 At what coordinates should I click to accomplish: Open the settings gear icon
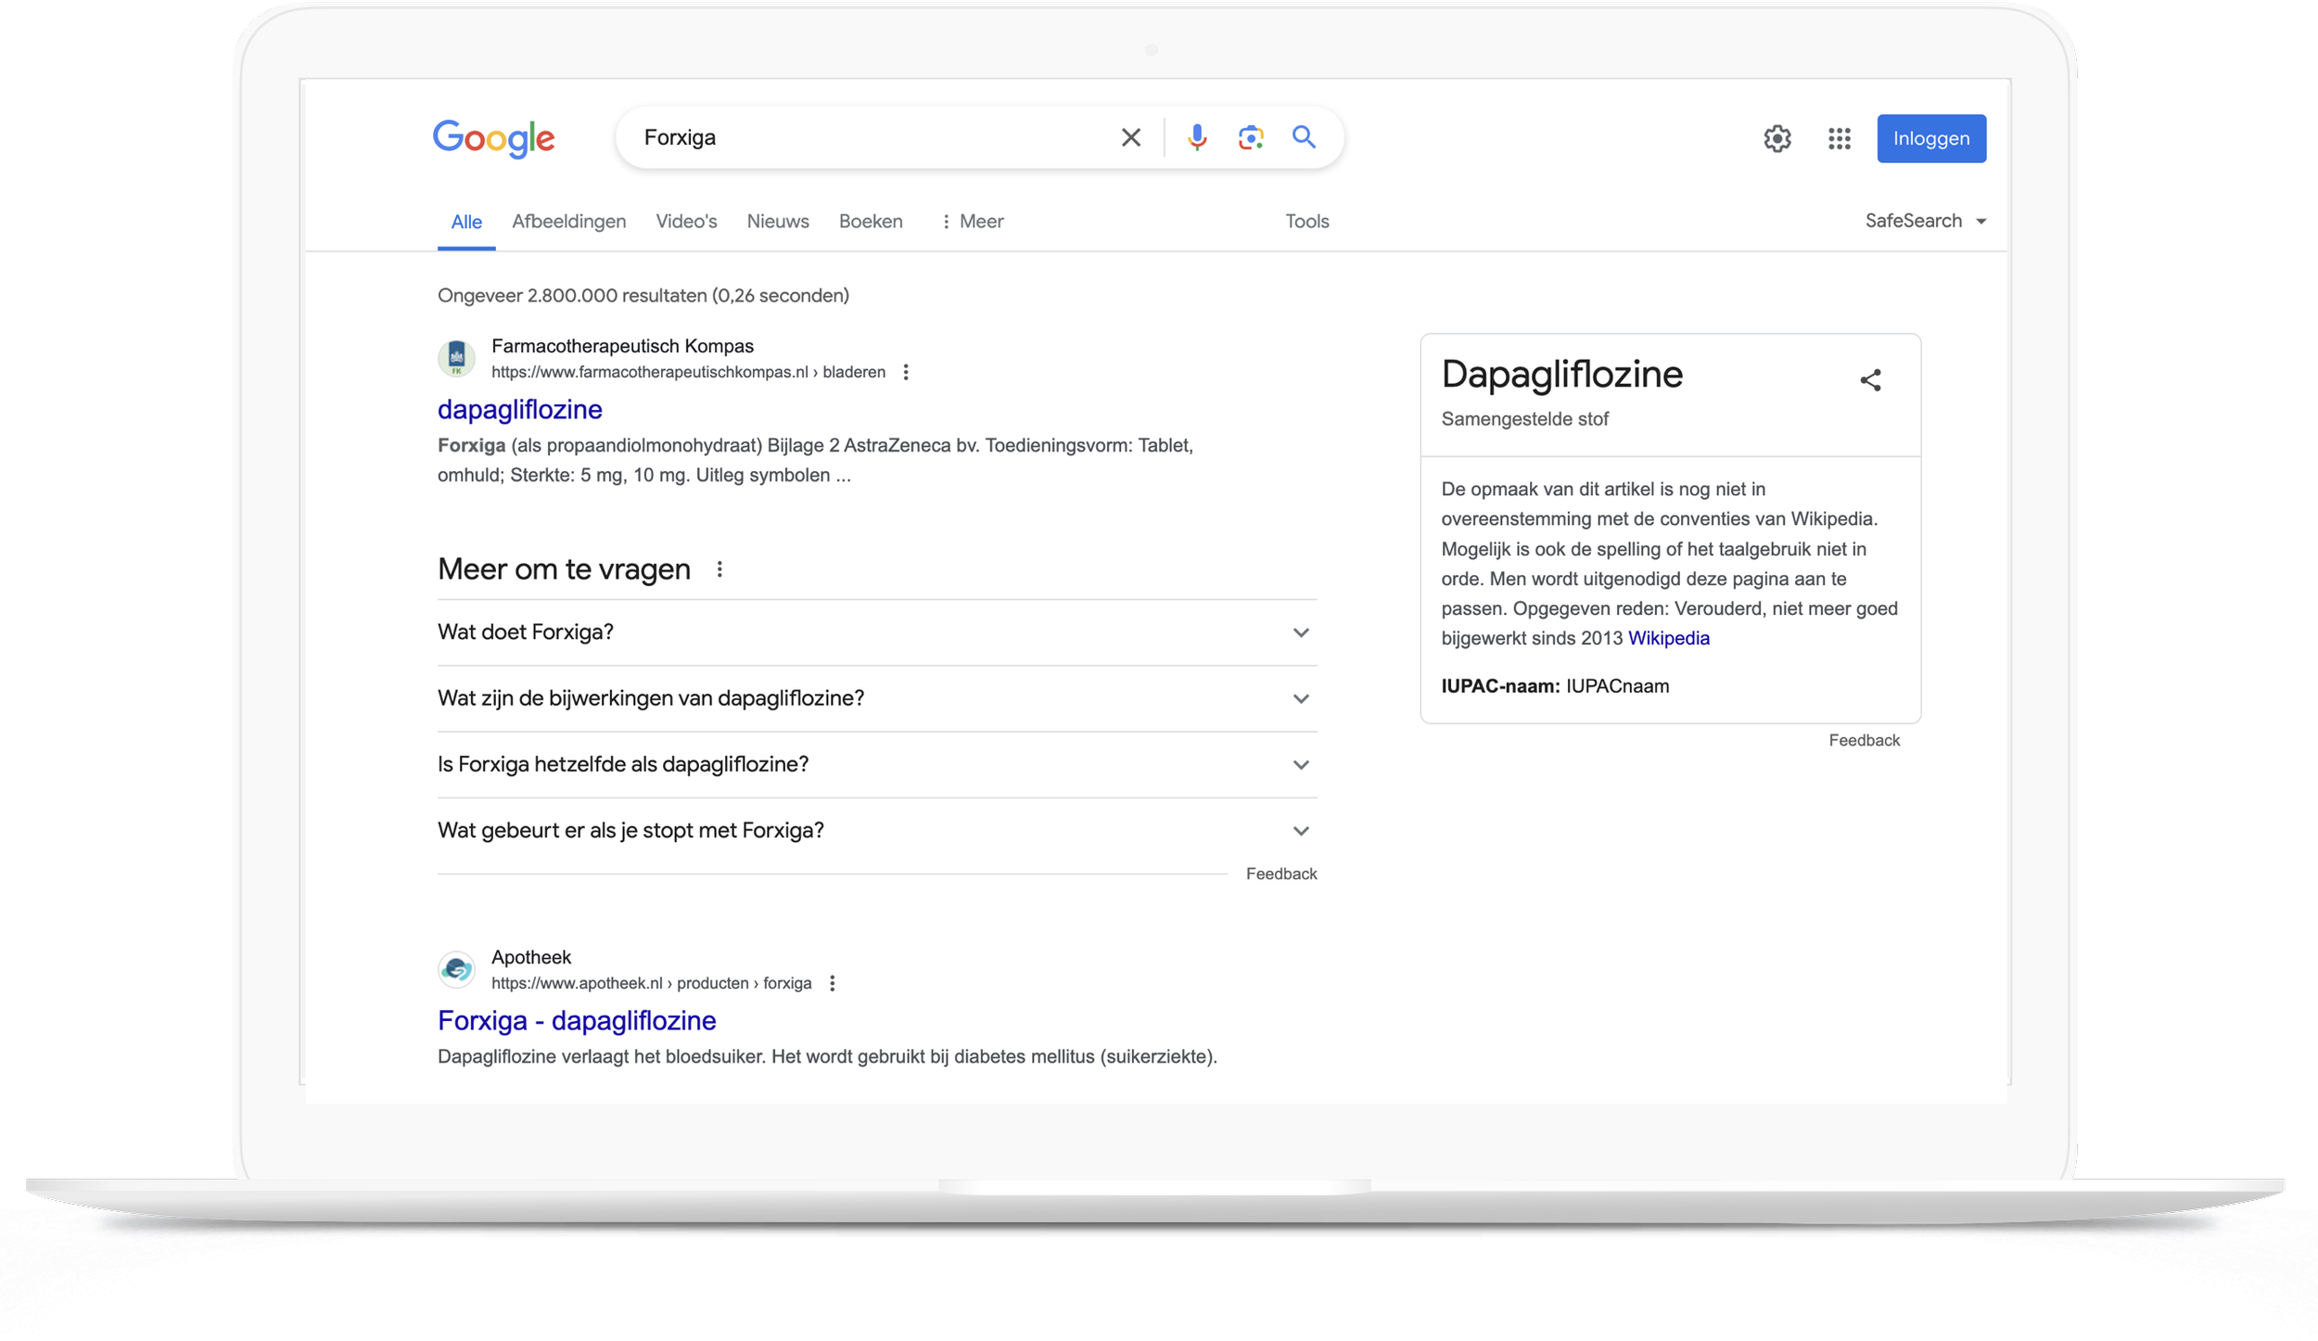[x=1777, y=139]
